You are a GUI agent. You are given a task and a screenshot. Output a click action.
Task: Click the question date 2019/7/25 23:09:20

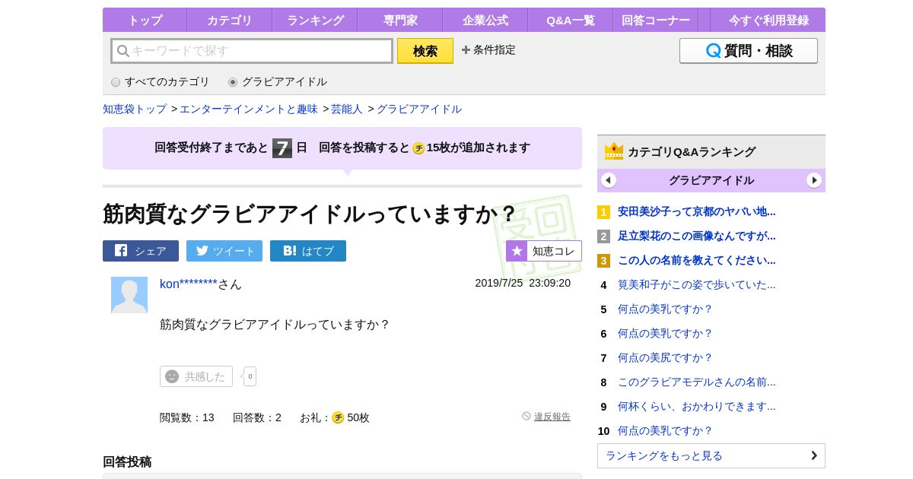click(523, 283)
